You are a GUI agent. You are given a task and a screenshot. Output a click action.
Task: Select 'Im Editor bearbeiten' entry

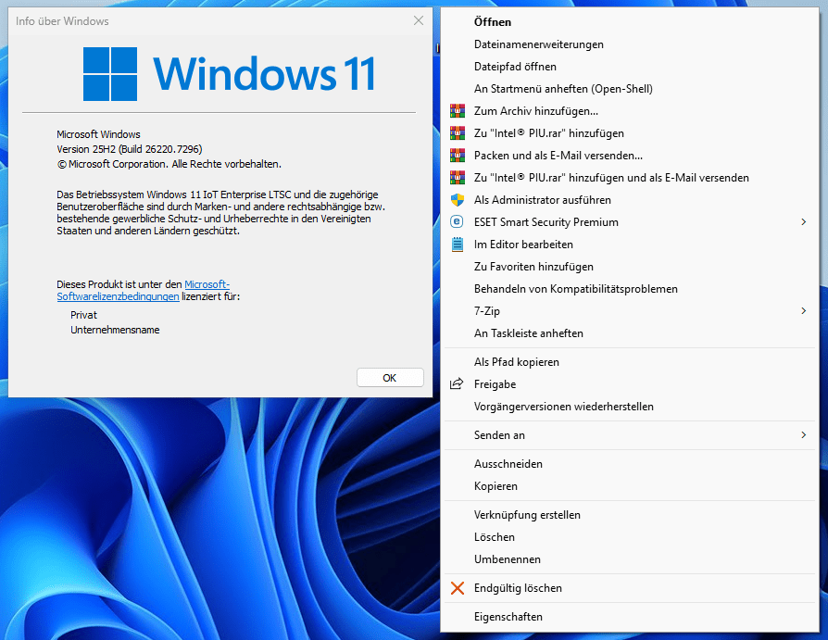[x=630, y=244]
